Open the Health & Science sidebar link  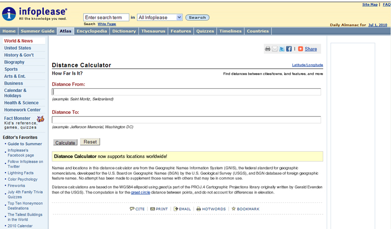pyautogui.click(x=21, y=103)
